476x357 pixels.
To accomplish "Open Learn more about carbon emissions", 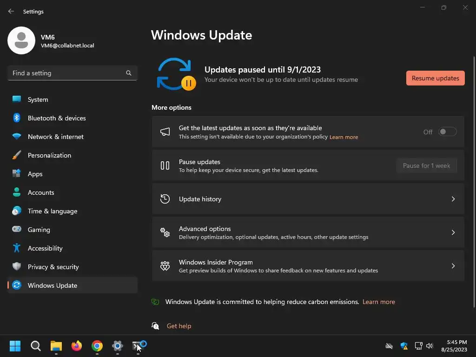I will click(378, 302).
